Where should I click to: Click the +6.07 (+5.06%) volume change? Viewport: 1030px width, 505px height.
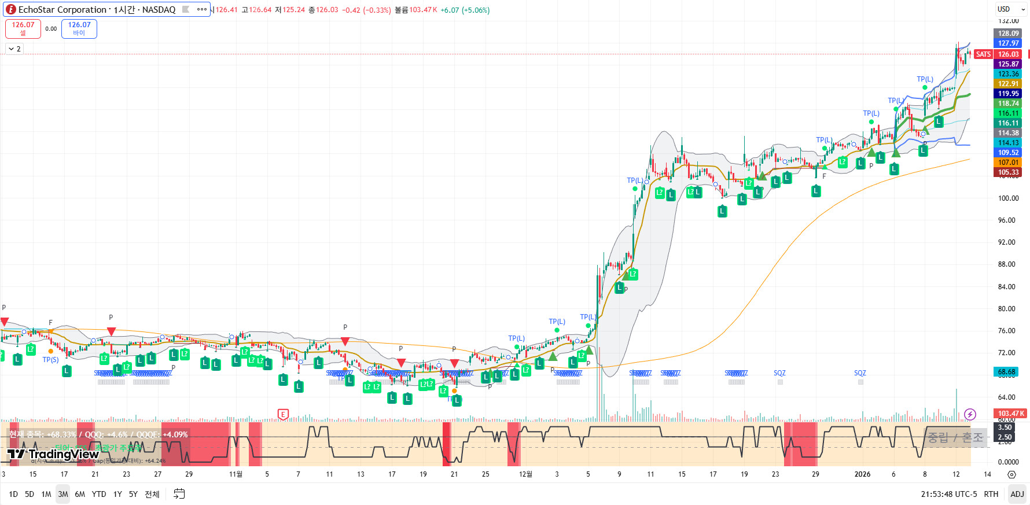[x=465, y=10]
